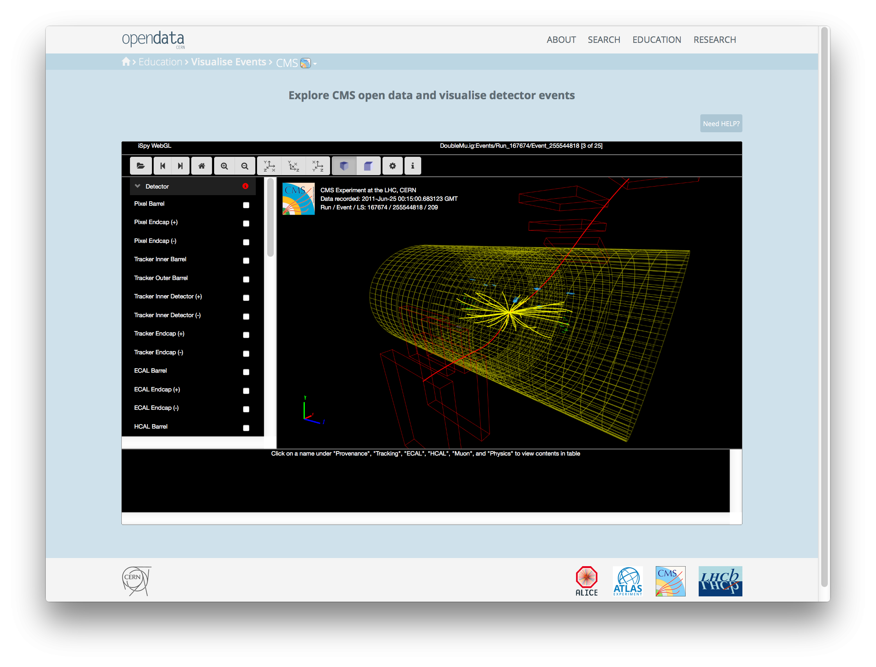
Task: Open a new event file with the folder icon
Action: coord(141,166)
